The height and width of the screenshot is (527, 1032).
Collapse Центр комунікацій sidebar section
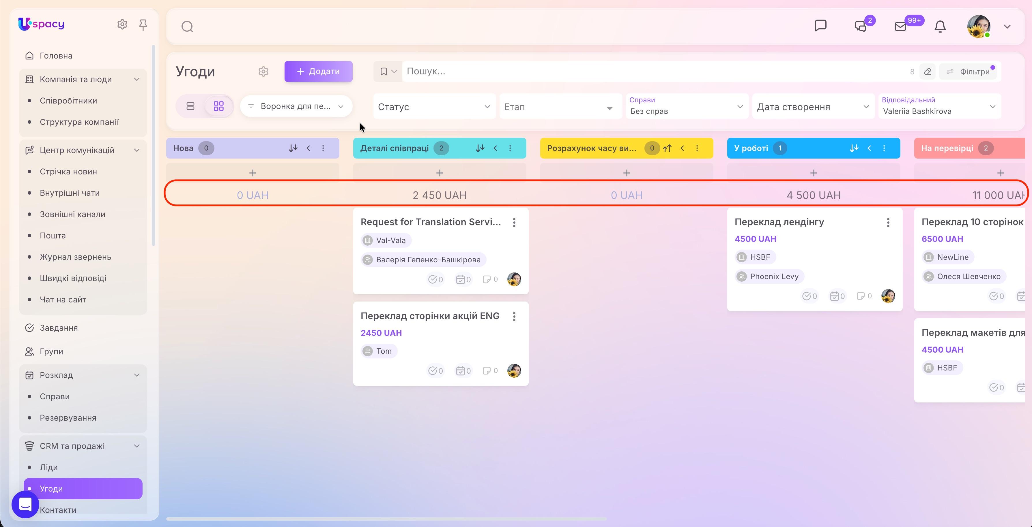(137, 150)
